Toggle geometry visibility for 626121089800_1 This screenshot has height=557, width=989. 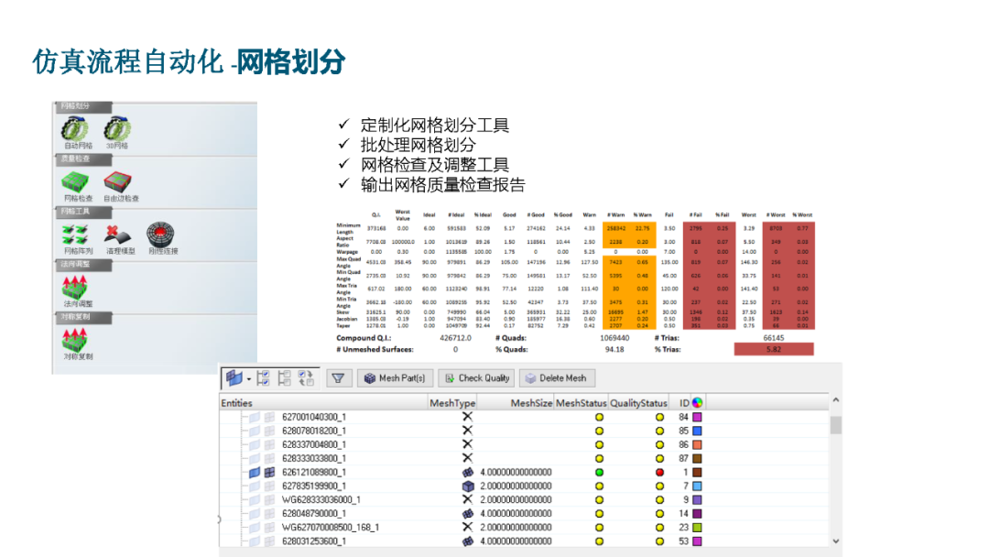click(x=255, y=473)
